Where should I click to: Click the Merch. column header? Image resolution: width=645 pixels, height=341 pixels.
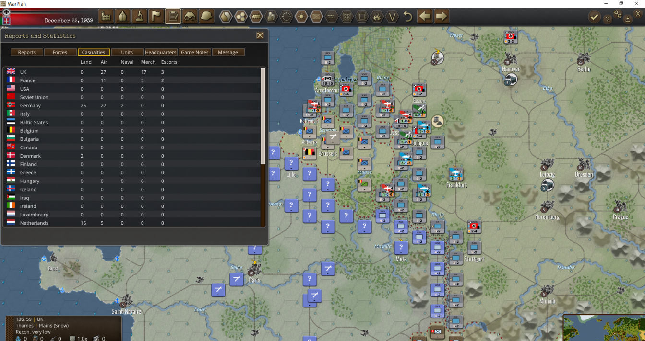coord(149,62)
